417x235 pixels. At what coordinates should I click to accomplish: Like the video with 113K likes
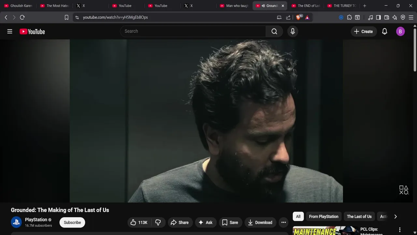tap(139, 223)
